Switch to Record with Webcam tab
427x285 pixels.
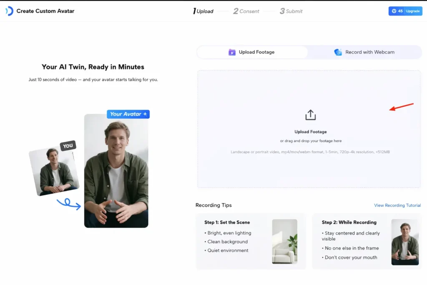365,52
